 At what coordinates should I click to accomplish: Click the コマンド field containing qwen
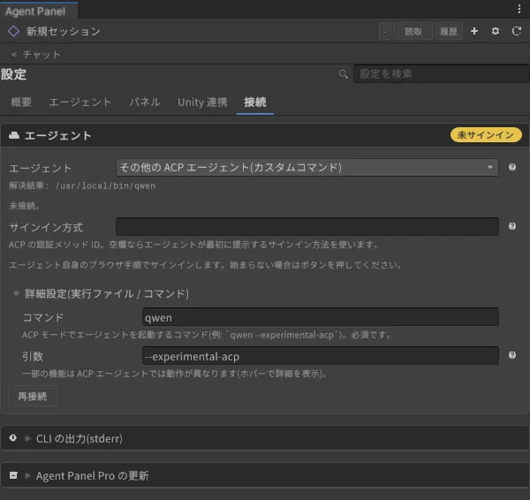[x=320, y=317]
